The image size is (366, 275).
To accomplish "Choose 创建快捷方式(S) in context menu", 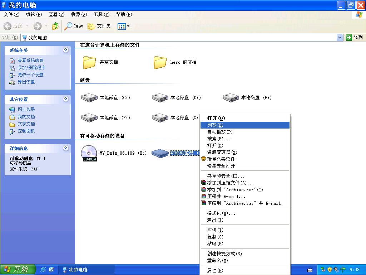I will tap(245, 254).
